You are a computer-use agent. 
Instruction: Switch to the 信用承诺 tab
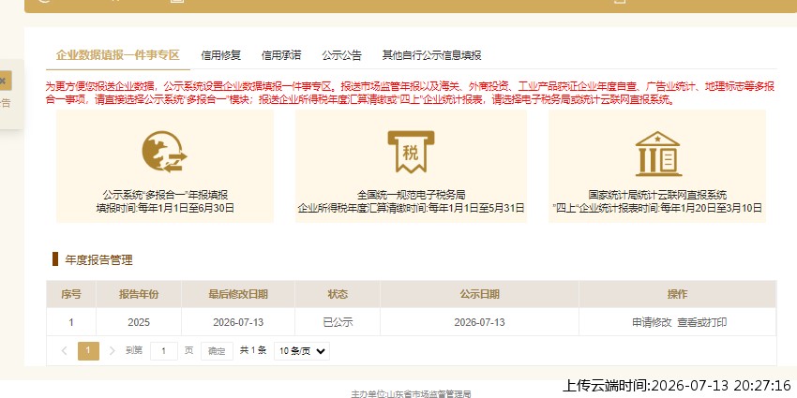tap(281, 55)
